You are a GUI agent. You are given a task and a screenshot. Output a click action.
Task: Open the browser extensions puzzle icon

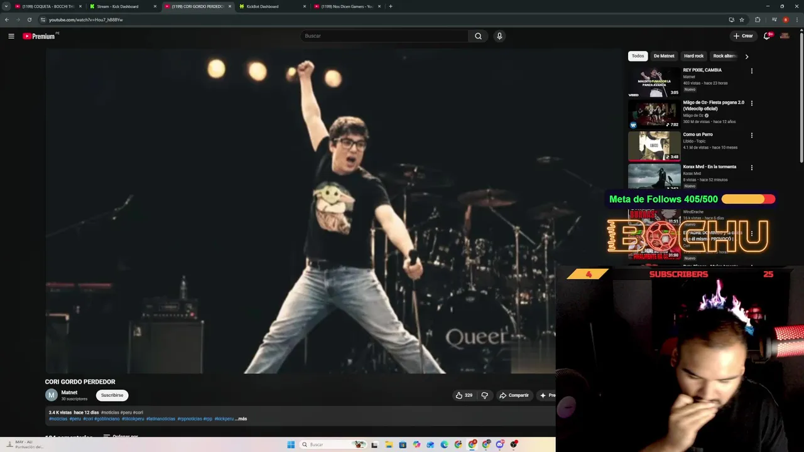[x=758, y=19]
